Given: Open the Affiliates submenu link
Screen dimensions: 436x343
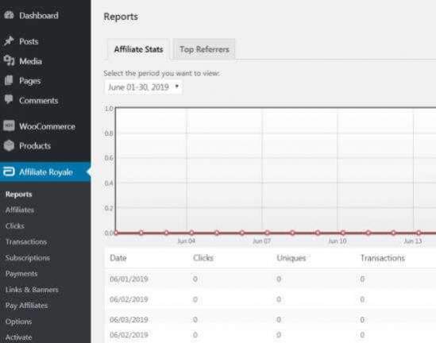Looking at the screenshot, I should click(x=20, y=210).
